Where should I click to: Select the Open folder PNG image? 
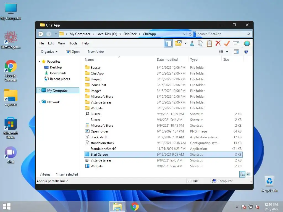pyautogui.click(x=163, y=131)
